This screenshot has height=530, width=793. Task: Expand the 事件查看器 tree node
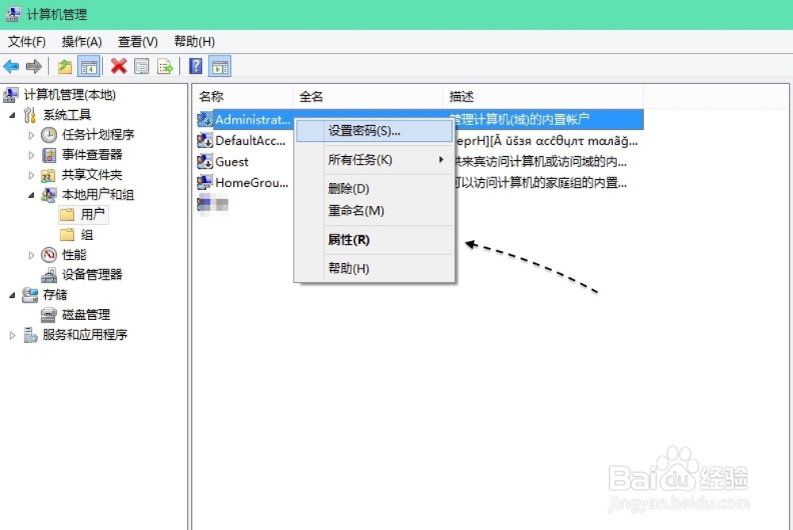30,154
